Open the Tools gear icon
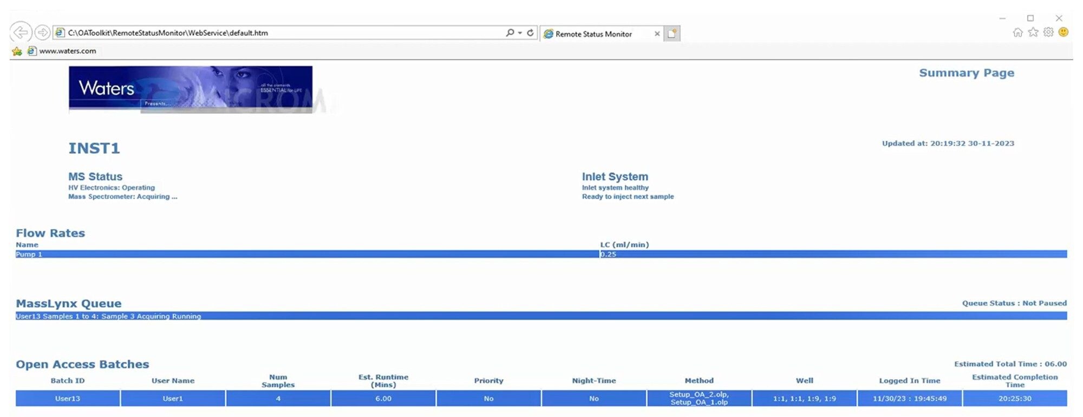Image resolution: width=1083 pixels, height=417 pixels. coord(1048,32)
